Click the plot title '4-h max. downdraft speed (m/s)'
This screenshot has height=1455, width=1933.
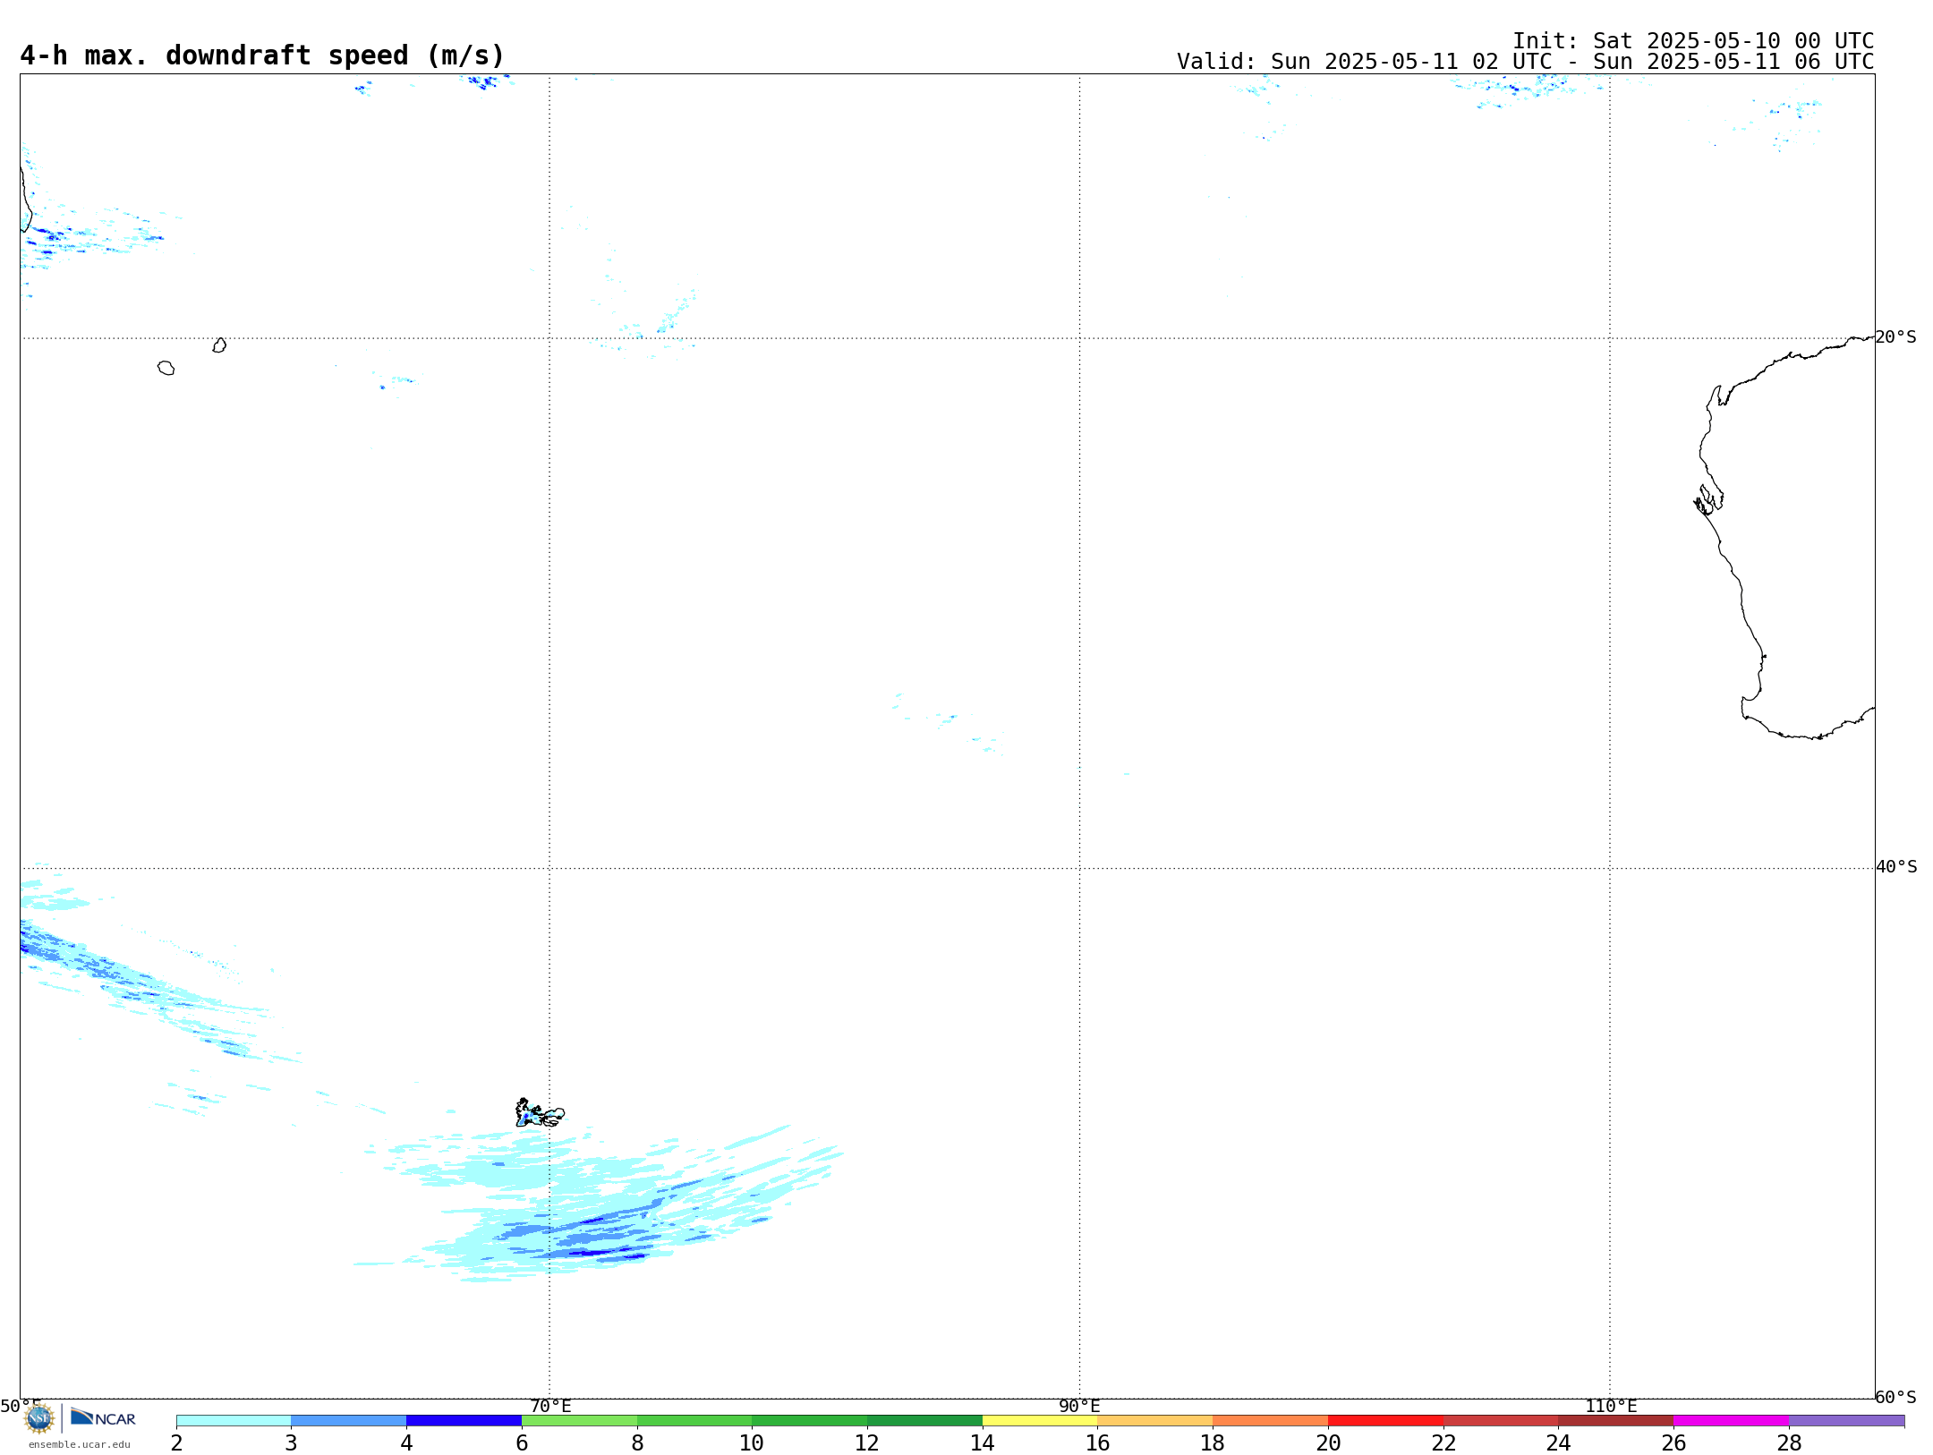click(262, 55)
